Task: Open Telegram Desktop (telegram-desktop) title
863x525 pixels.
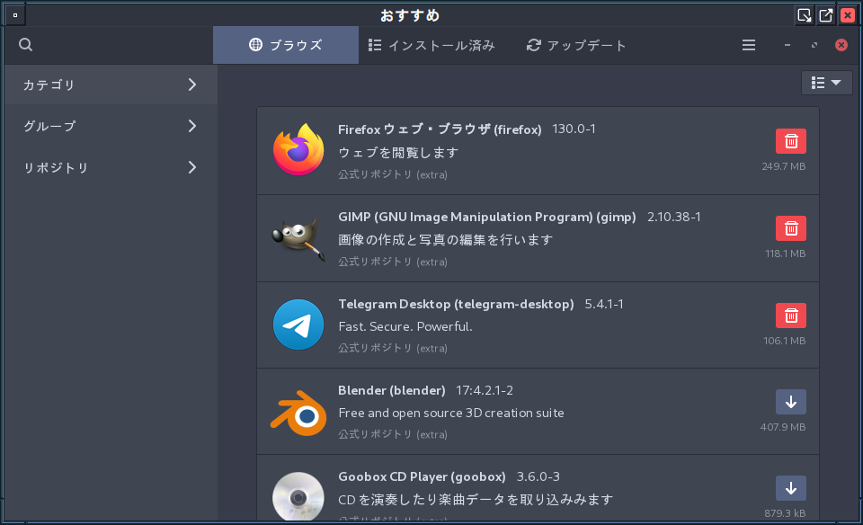Action: (457, 305)
